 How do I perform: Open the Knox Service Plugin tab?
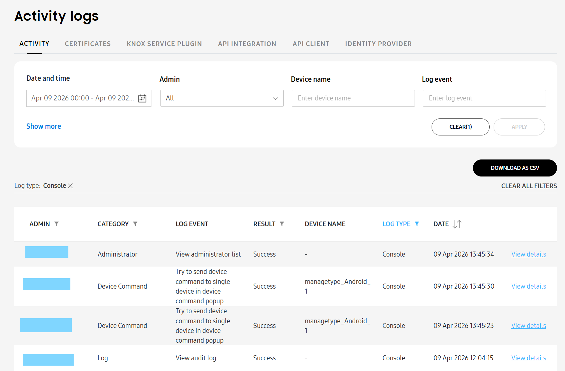pyautogui.click(x=164, y=44)
